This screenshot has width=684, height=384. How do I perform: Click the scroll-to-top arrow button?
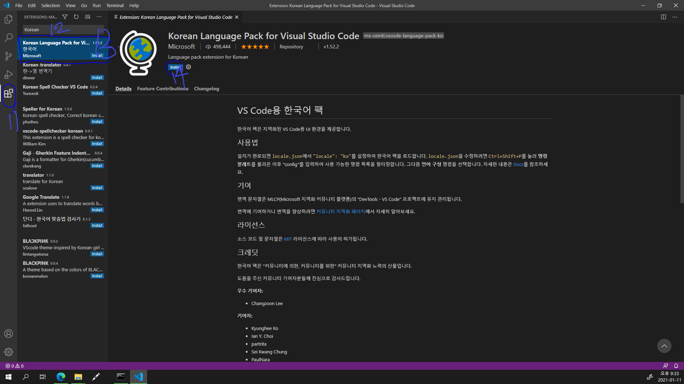click(x=664, y=346)
